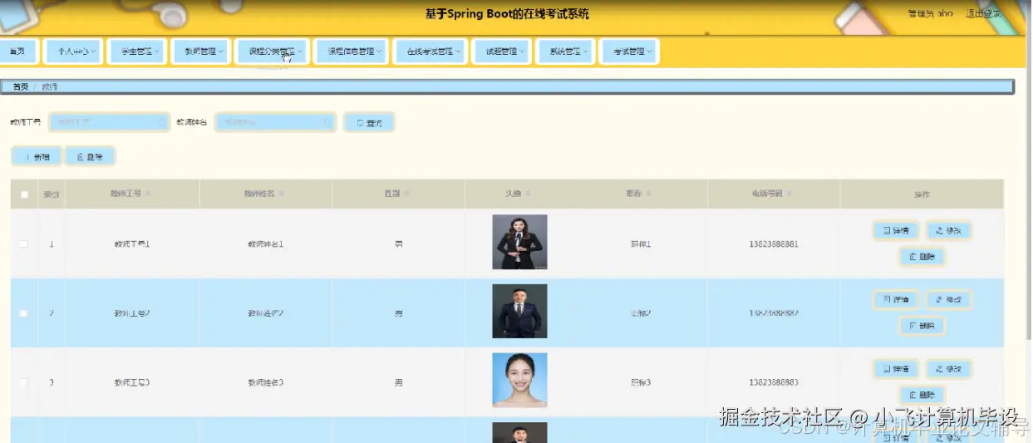Sort by the 头像 column arrows

[528, 194]
